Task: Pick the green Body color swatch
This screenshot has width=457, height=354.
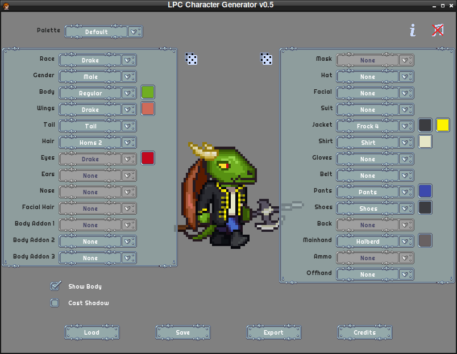Action: point(148,92)
